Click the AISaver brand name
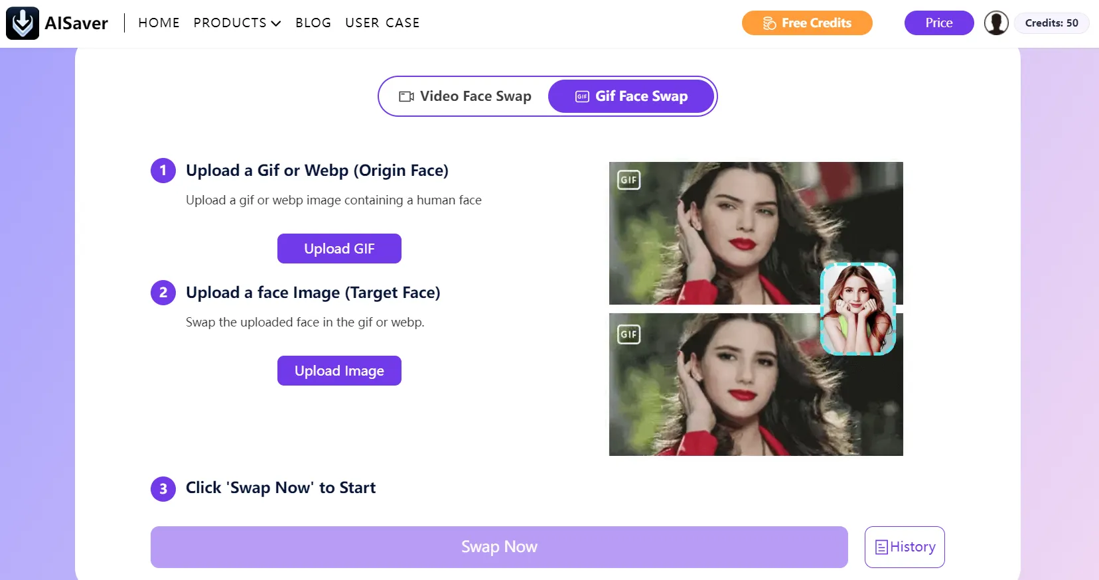The height and width of the screenshot is (580, 1099). click(76, 23)
